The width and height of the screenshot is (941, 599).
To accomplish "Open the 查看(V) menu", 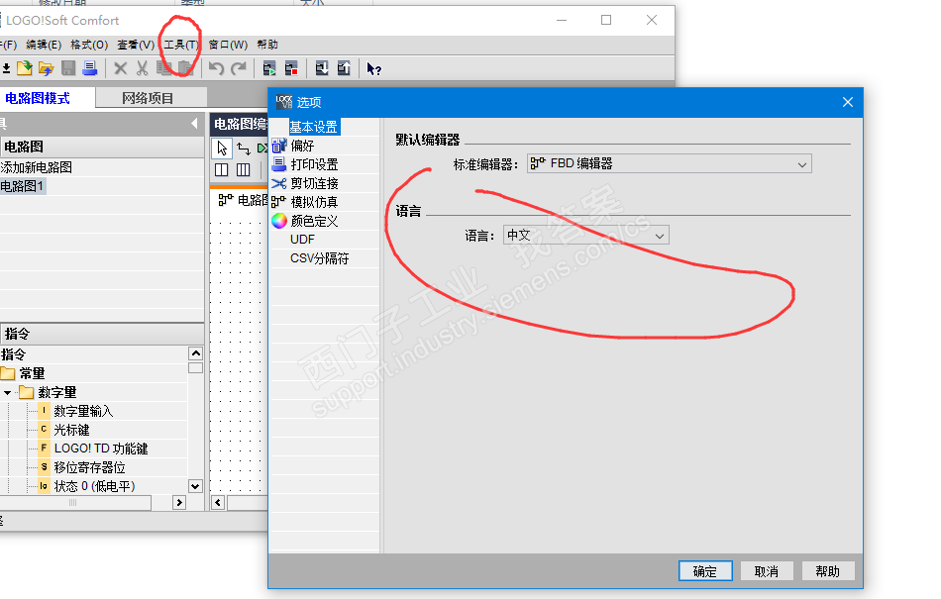I will click(136, 45).
